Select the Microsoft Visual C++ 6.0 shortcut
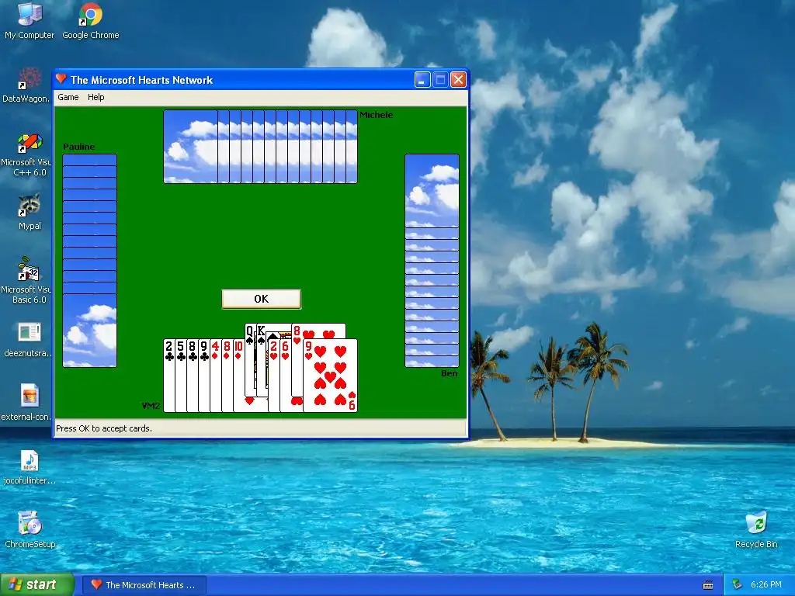This screenshot has height=596, width=795. coord(26,154)
